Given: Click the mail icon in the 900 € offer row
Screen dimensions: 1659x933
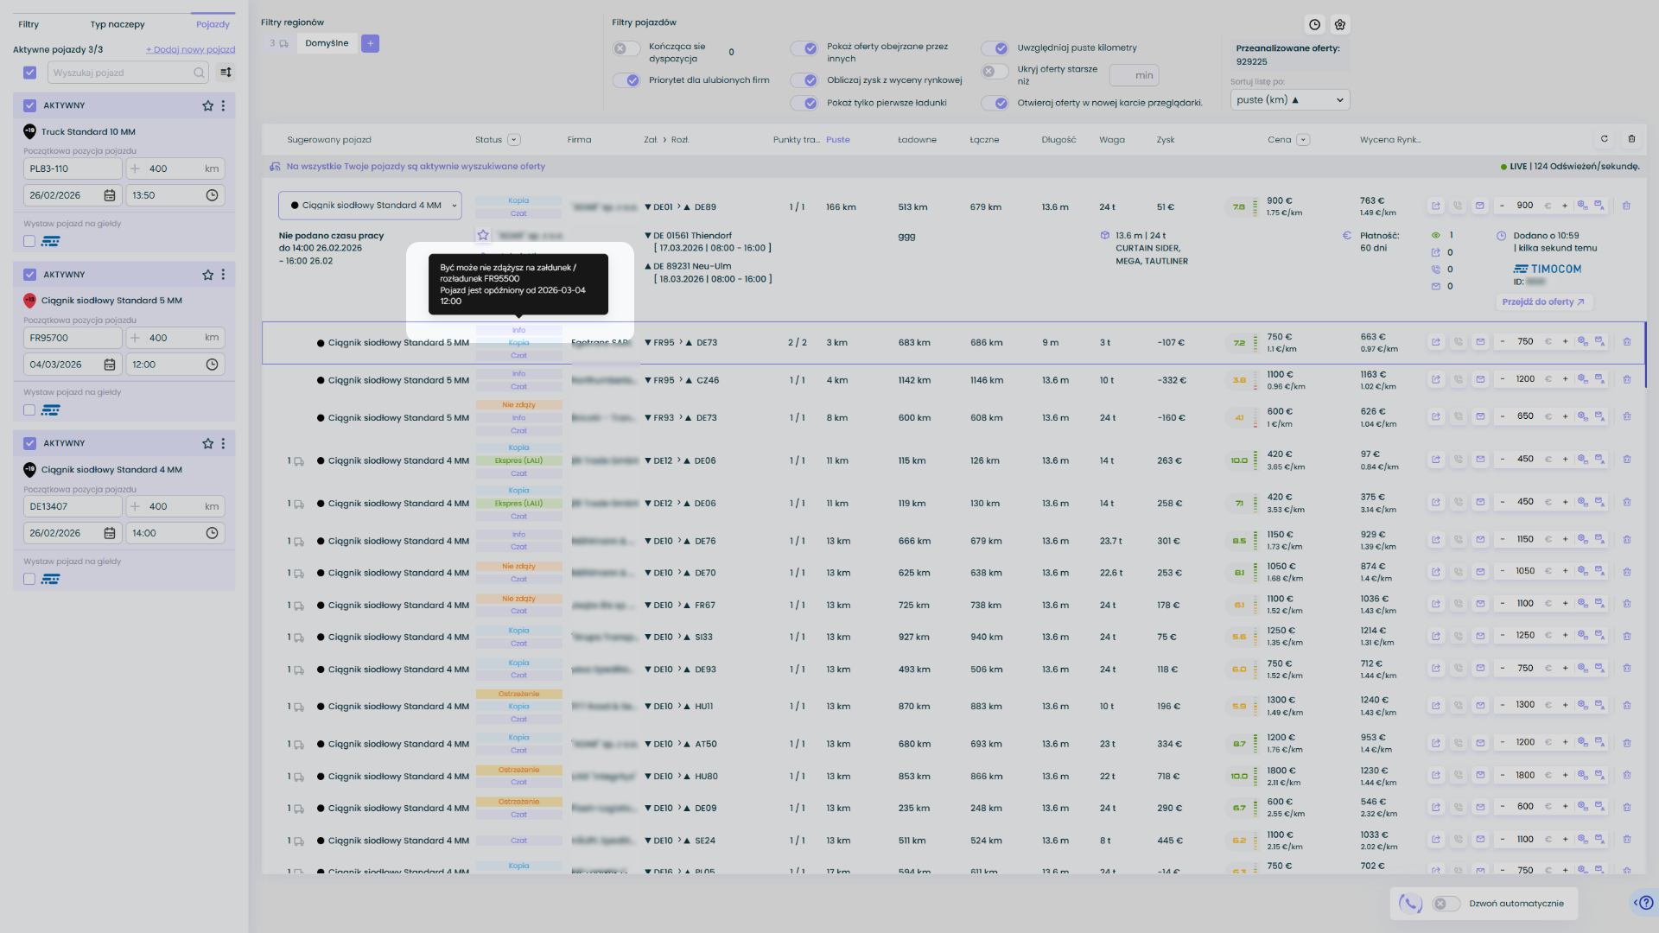Looking at the screenshot, I should click(x=1479, y=206).
